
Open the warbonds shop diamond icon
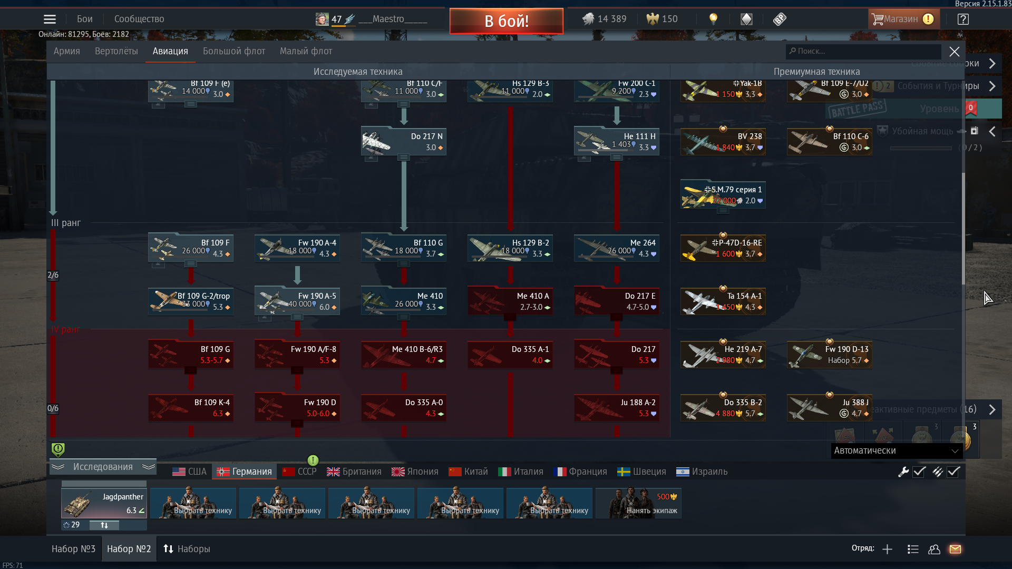point(746,19)
